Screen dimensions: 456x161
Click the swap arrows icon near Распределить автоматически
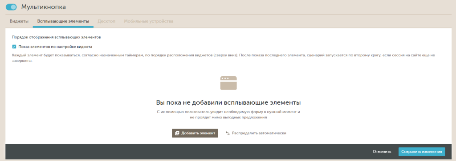pos(228,133)
